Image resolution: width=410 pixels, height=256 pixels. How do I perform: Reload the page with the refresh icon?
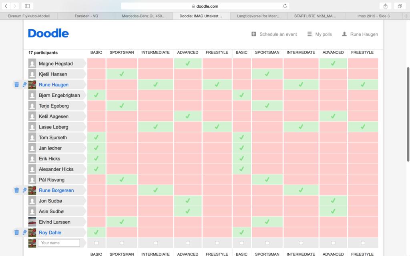point(285,6)
